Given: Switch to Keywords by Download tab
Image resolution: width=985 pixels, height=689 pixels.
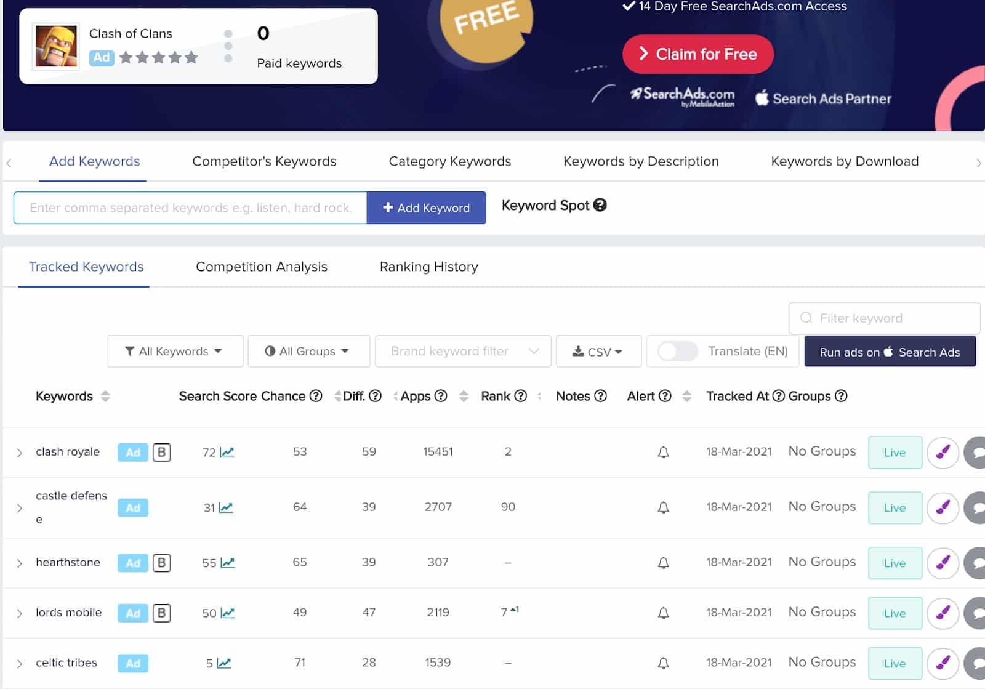Looking at the screenshot, I should coord(845,161).
